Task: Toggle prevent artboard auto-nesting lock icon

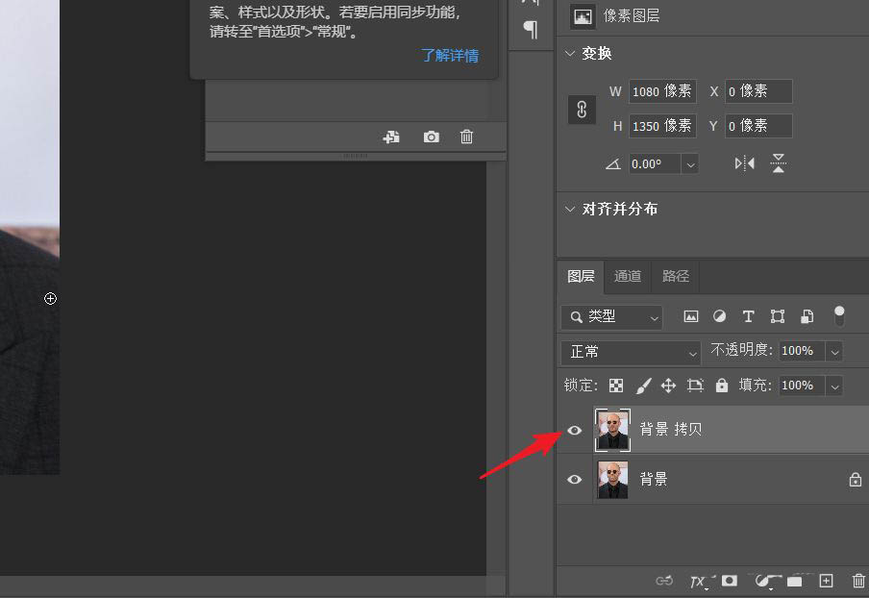Action: 695,386
